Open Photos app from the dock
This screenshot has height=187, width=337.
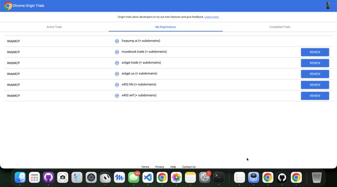pos(176,177)
